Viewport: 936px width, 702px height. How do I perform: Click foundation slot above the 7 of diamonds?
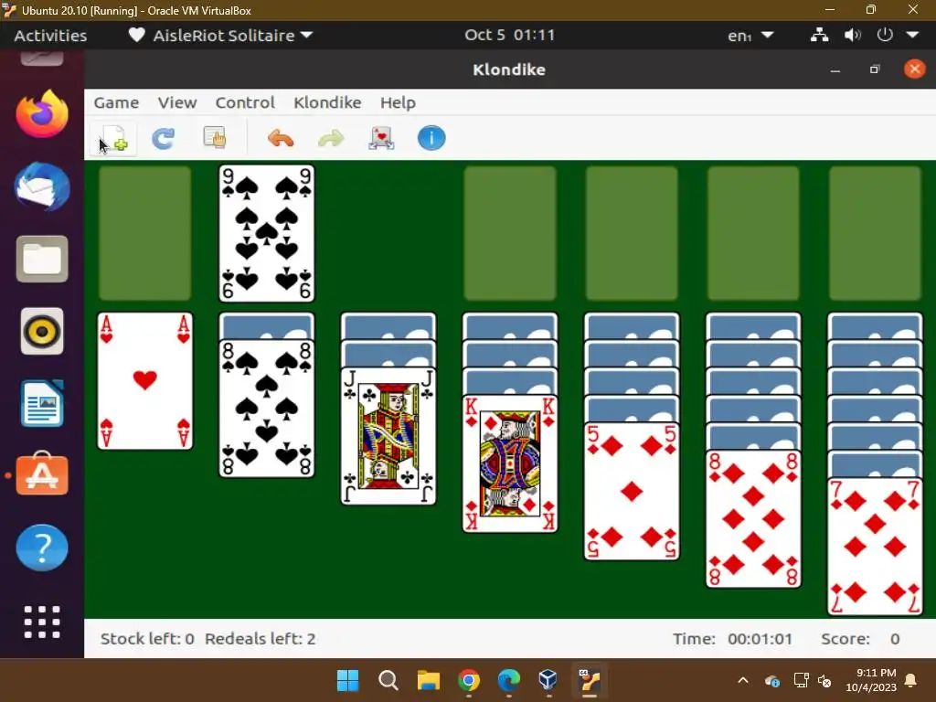point(875,233)
